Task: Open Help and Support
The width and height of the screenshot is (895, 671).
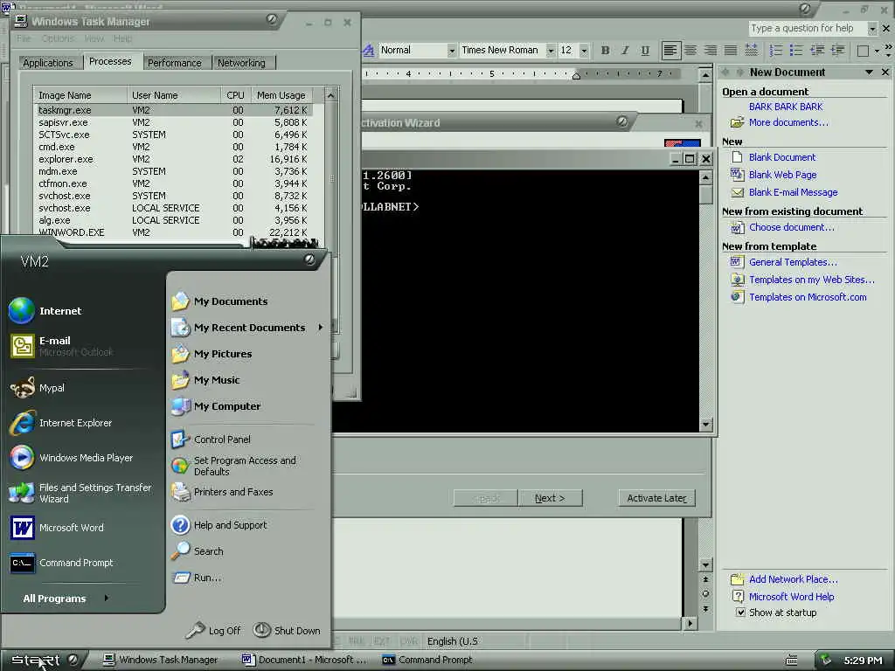Action: [219, 525]
